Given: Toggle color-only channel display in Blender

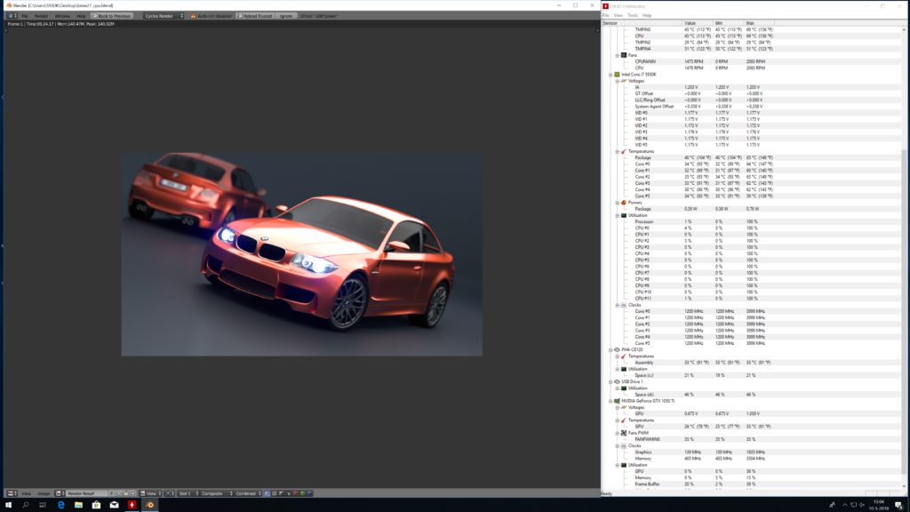Looking at the screenshot, I should pyautogui.click(x=275, y=493).
